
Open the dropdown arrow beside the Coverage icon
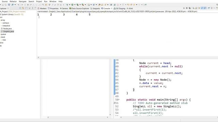(80, 5)
